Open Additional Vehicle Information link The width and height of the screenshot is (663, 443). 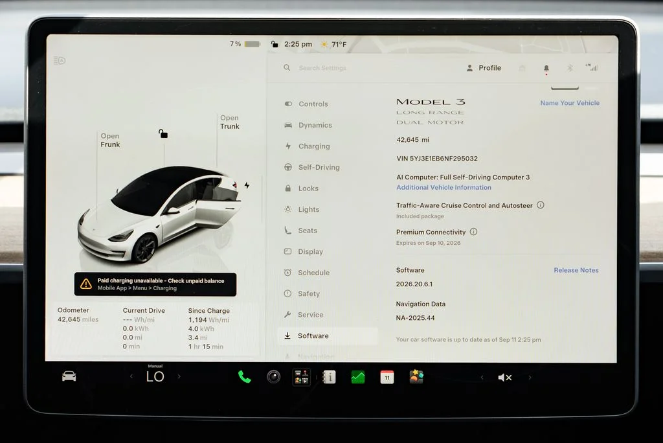(444, 187)
